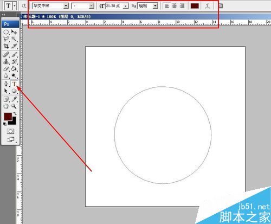Click the Ps logo at toolbox top
Screen dimensions: 271x224
[10, 24]
